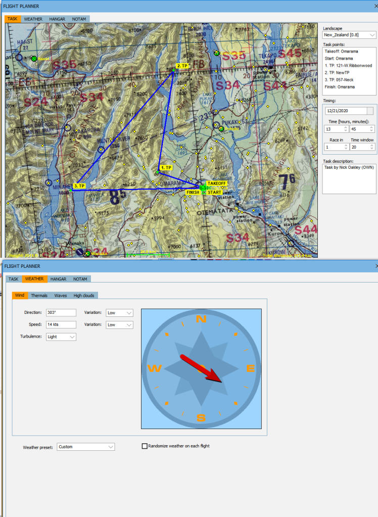Viewport: 378px width, 517px height.
Task: Click the wind Speed input field
Action: 61,325
